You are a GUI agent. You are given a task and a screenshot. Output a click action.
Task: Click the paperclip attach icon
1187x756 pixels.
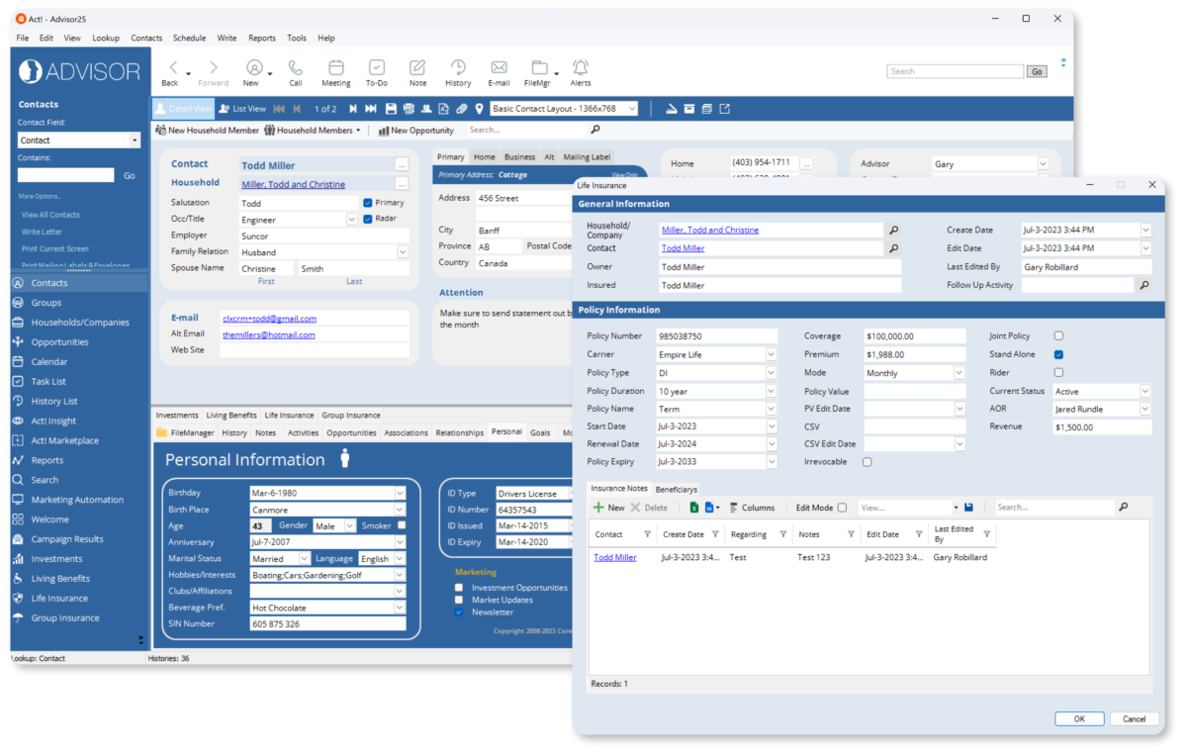(461, 109)
